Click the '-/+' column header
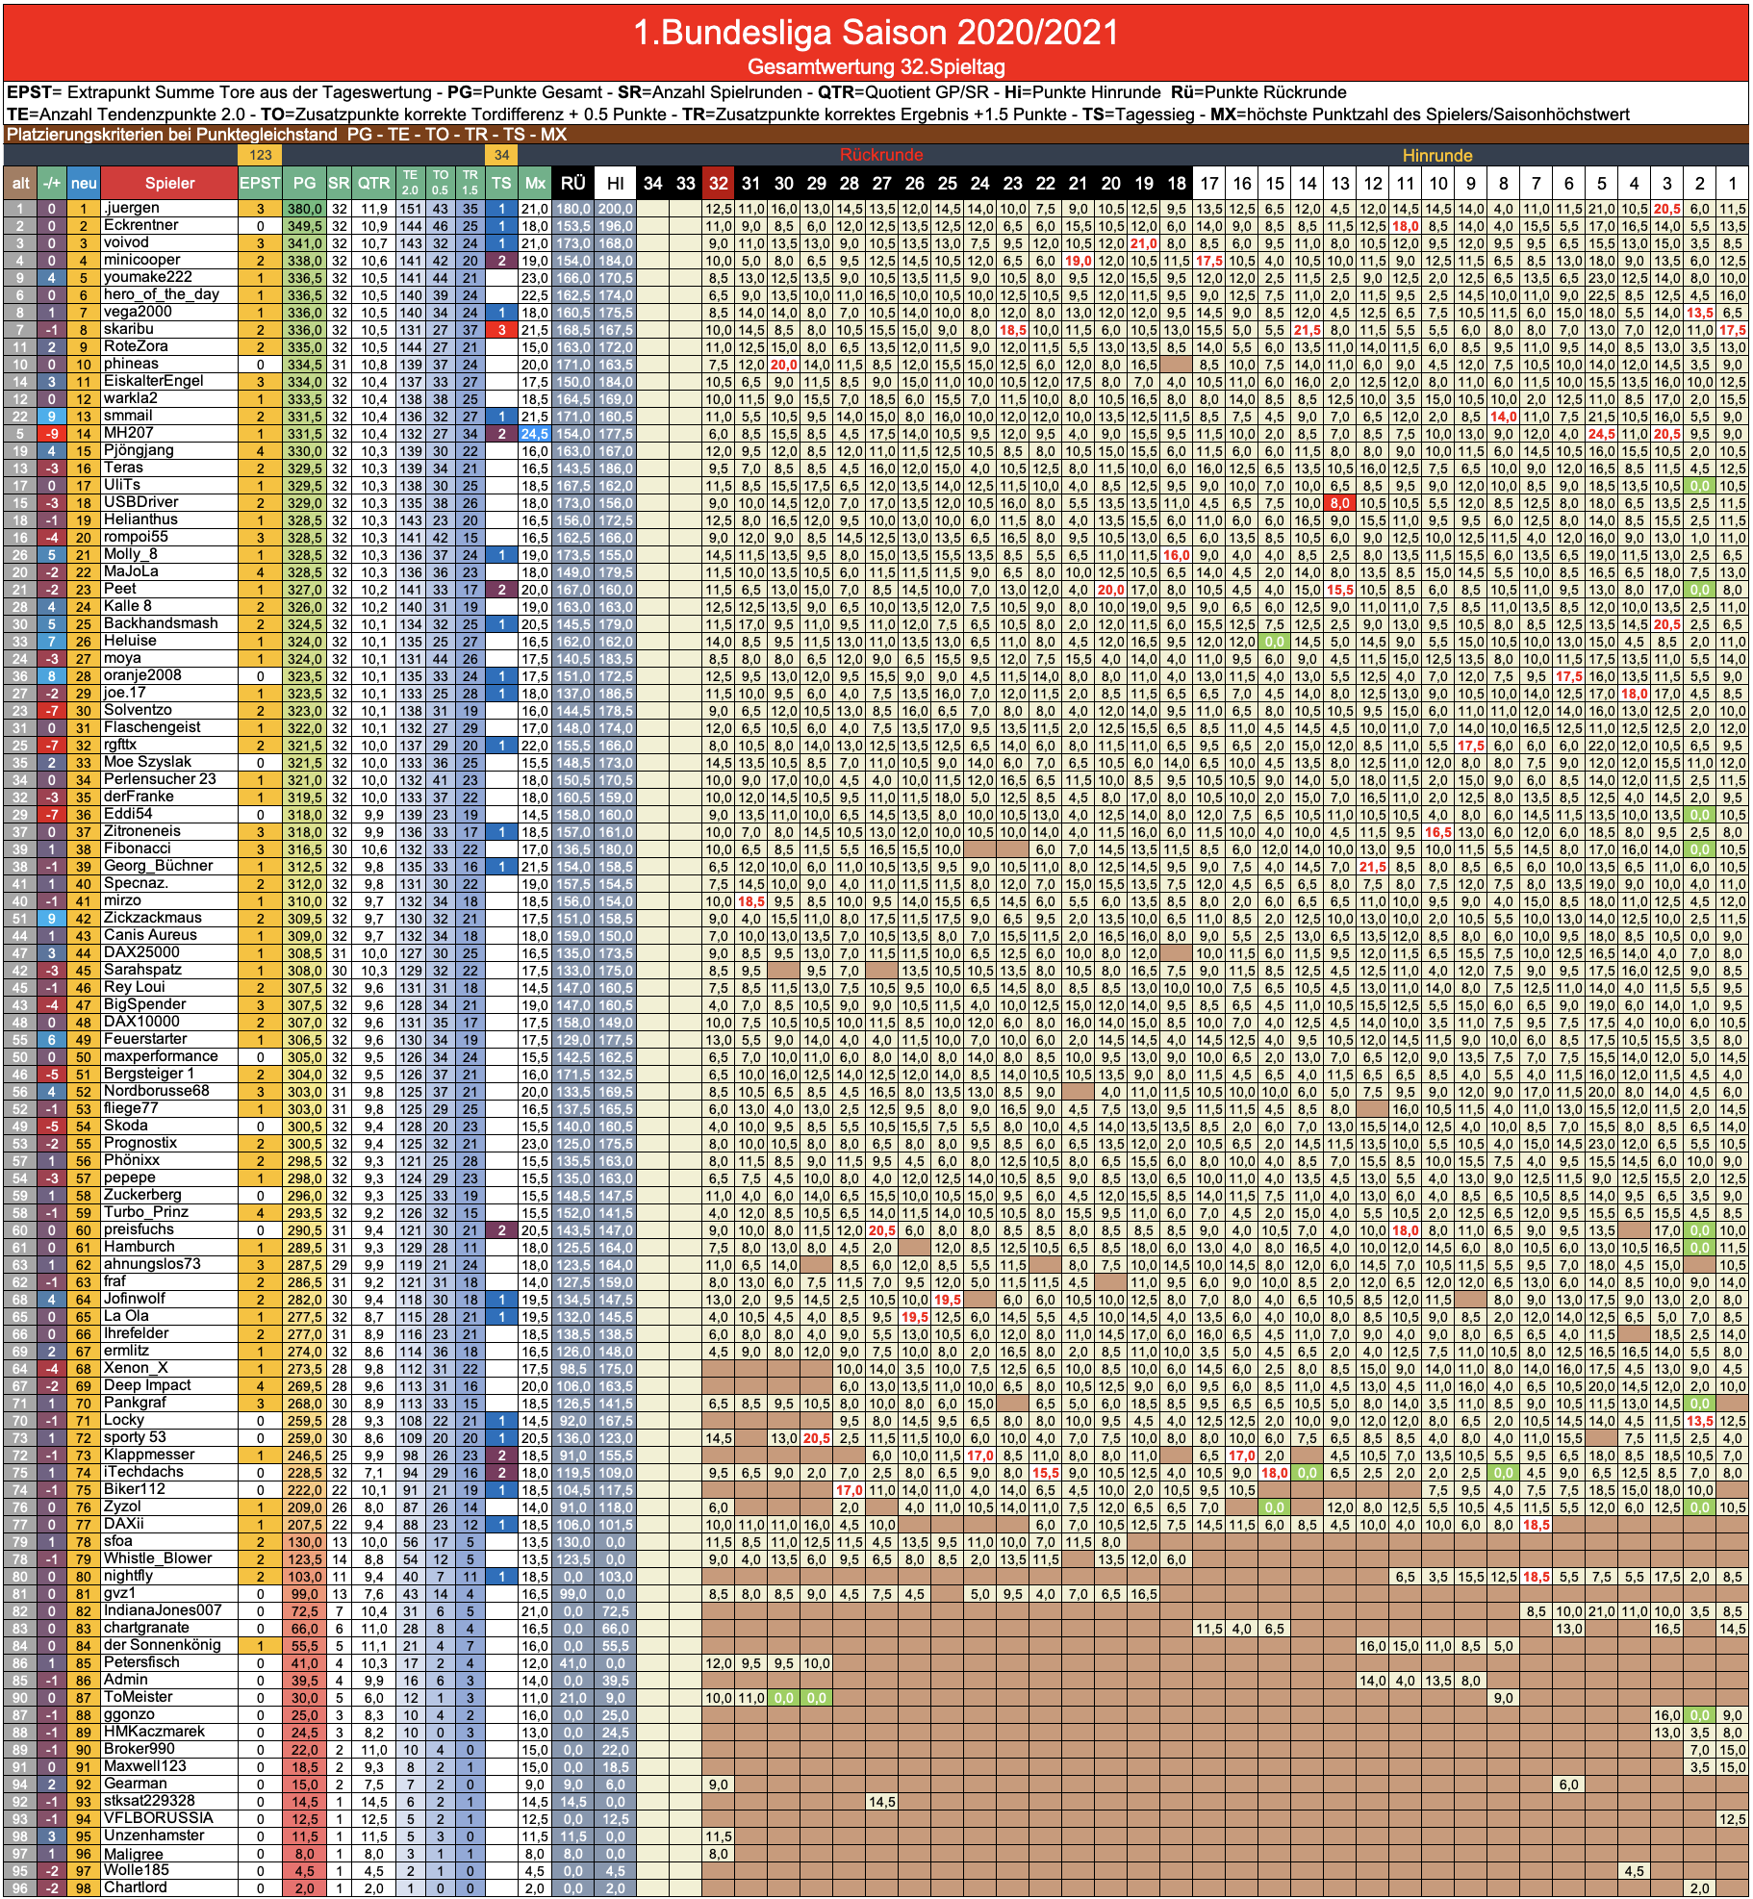 52,183
